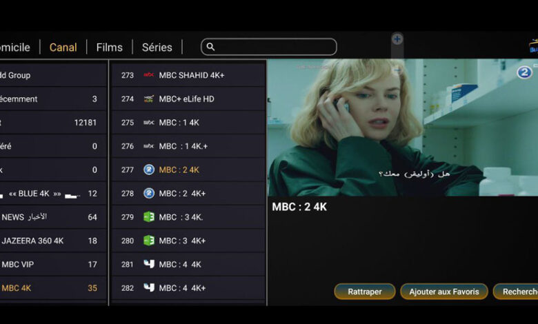Select channel MBC : 2 4K+
The width and height of the screenshot is (538, 324).
[188, 194]
